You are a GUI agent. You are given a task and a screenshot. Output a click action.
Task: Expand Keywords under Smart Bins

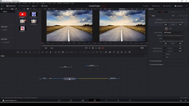tap(2, 42)
